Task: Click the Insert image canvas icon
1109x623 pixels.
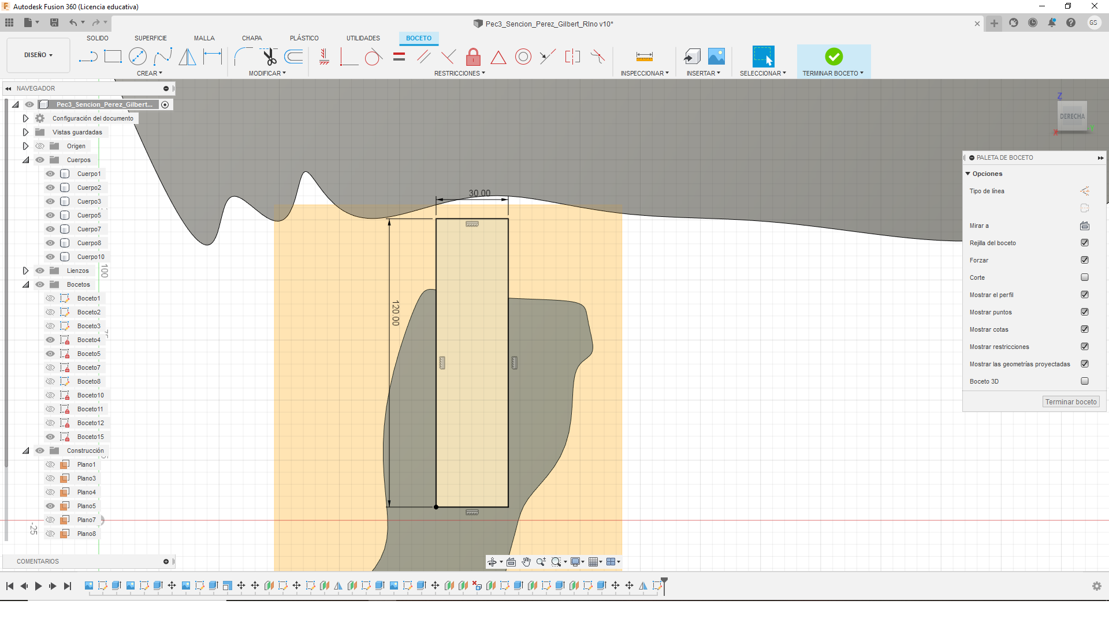Action: tap(716, 57)
